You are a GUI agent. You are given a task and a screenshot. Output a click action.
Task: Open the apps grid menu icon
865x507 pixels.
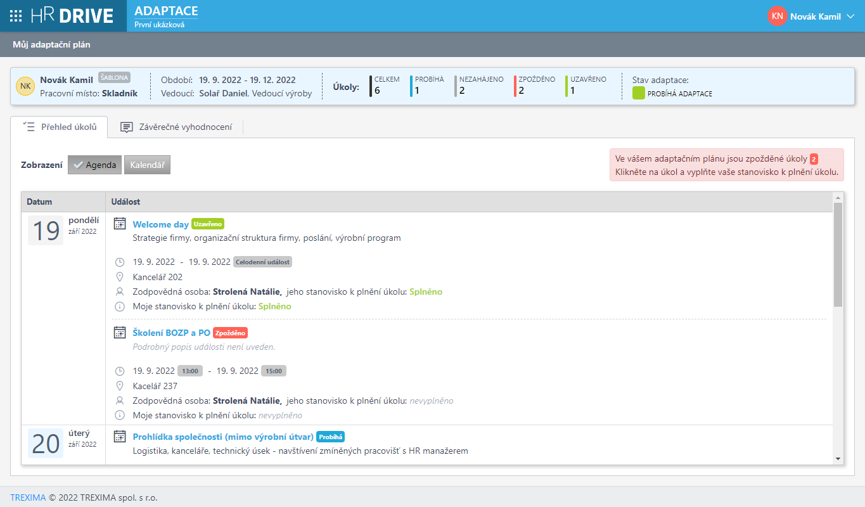[16, 16]
